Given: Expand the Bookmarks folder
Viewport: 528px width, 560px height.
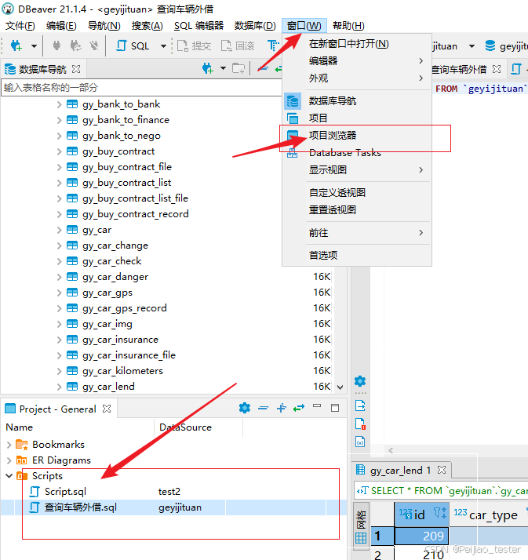Looking at the screenshot, I should coord(9,445).
